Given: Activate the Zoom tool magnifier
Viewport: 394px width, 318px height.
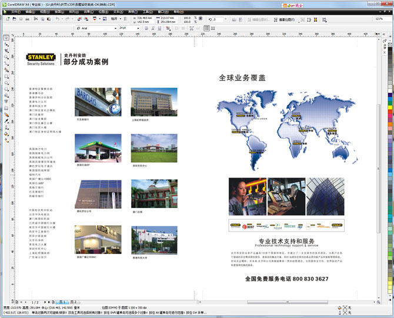Looking at the screenshot, I should tap(6, 58).
